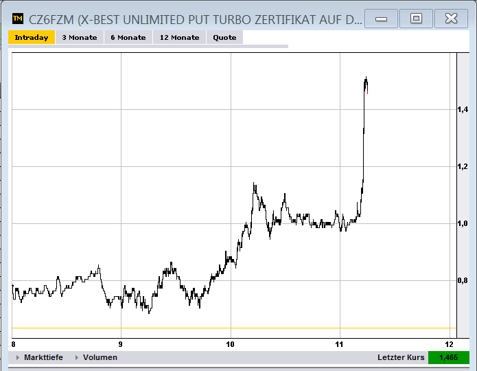Click the TM application icon in title bar
This screenshot has width=477, height=371.
coord(18,19)
